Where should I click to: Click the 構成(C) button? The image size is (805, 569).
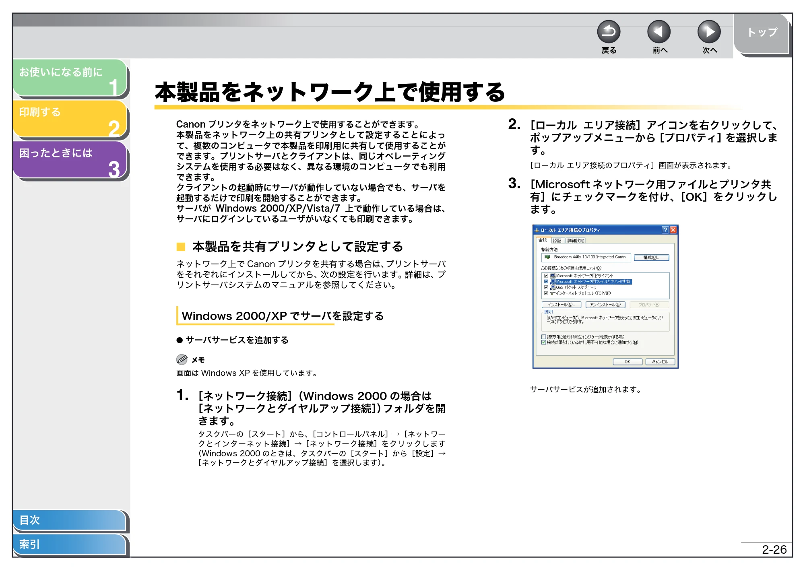click(651, 258)
